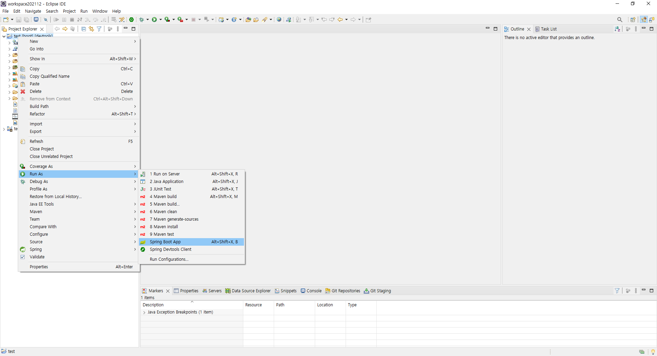
Task: Click the Run Last Tool icon
Action: (180, 20)
